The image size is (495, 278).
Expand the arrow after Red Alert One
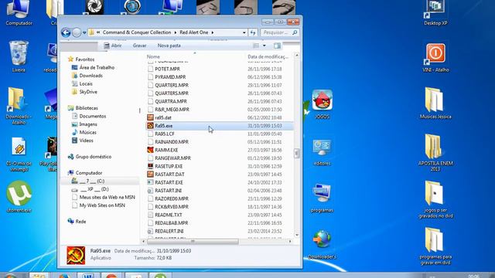tap(213, 32)
